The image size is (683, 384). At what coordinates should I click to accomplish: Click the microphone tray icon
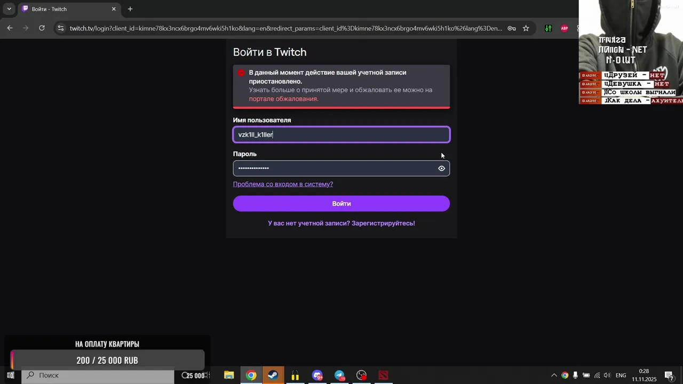point(575,375)
